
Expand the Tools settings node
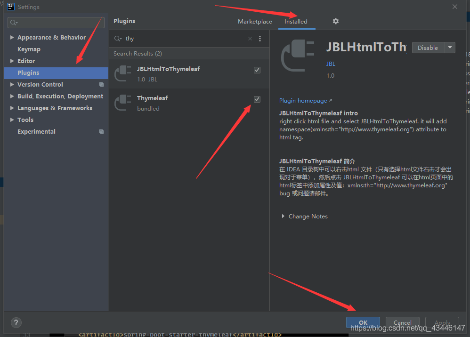coord(12,120)
